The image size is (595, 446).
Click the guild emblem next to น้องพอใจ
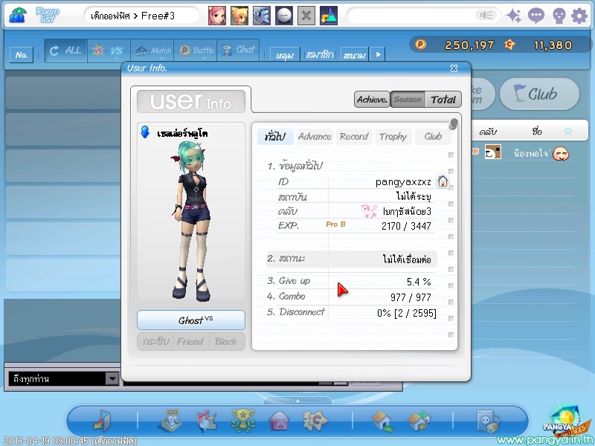493,152
